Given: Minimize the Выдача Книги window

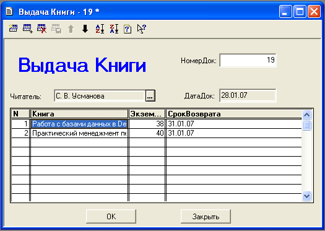Looking at the screenshot, I should click(x=285, y=11).
